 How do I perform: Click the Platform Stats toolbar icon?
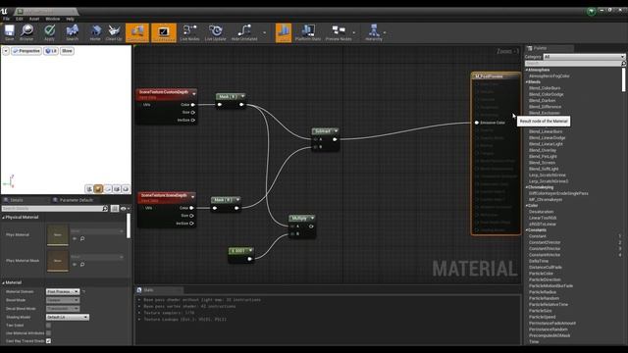(307, 32)
